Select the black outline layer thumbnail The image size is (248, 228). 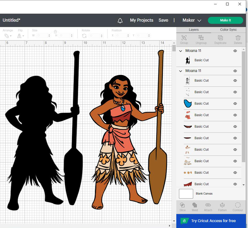(x=188, y=81)
